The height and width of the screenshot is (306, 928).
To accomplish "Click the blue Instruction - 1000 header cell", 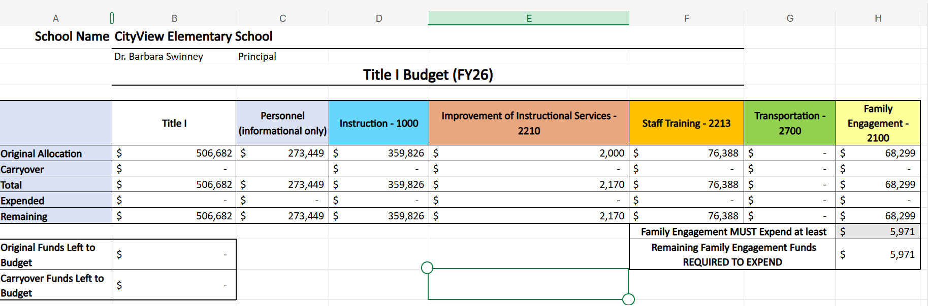I will tap(379, 123).
